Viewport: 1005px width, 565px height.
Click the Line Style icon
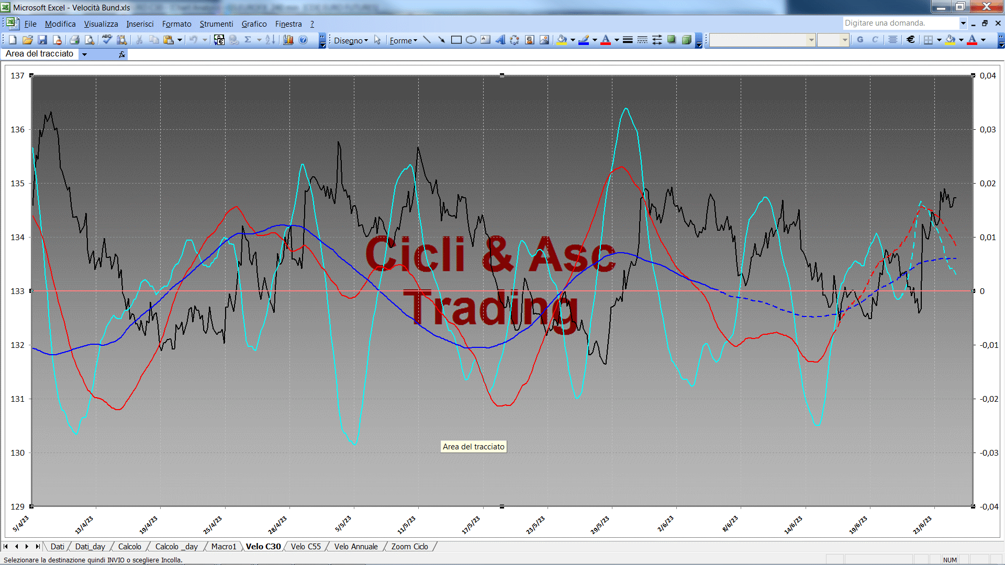point(628,40)
